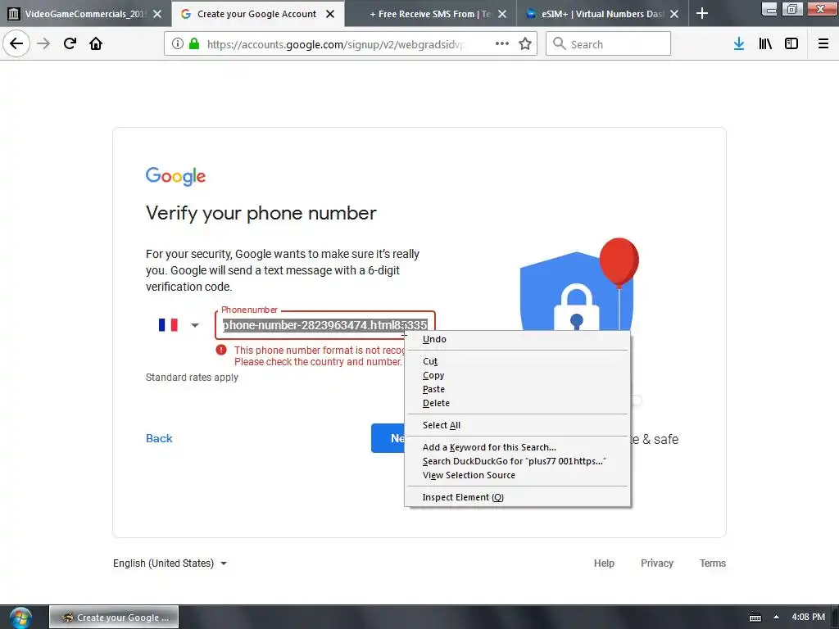This screenshot has height=629, width=839.
Task: Click inside the Phone number field
Action: click(324, 325)
